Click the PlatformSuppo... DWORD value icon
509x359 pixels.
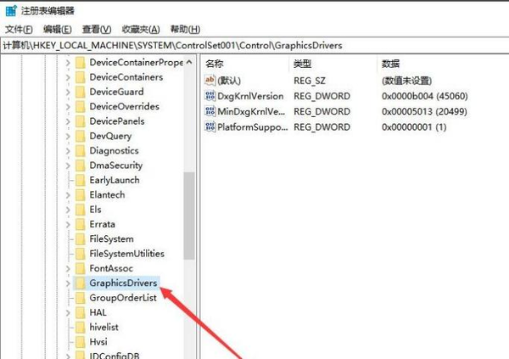point(210,126)
